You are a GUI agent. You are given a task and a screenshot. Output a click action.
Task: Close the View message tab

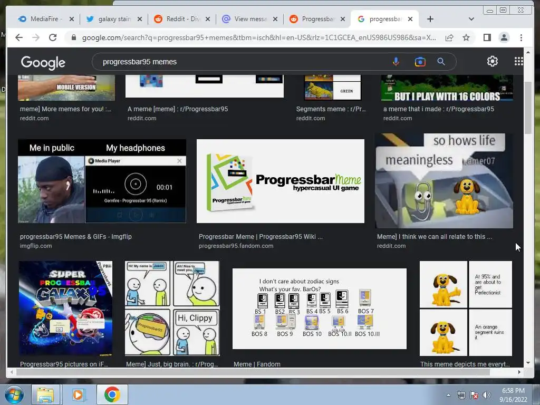[x=275, y=19]
